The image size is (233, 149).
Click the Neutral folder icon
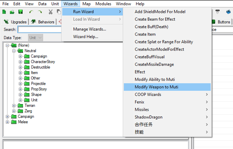tap(20, 51)
